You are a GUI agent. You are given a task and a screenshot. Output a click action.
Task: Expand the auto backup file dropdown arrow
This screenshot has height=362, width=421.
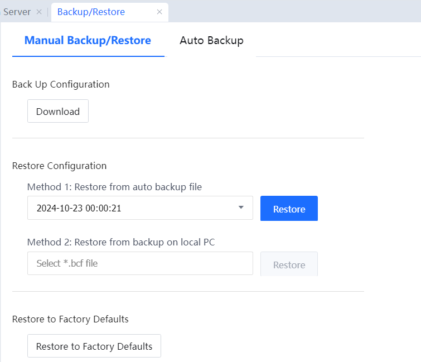[241, 207]
